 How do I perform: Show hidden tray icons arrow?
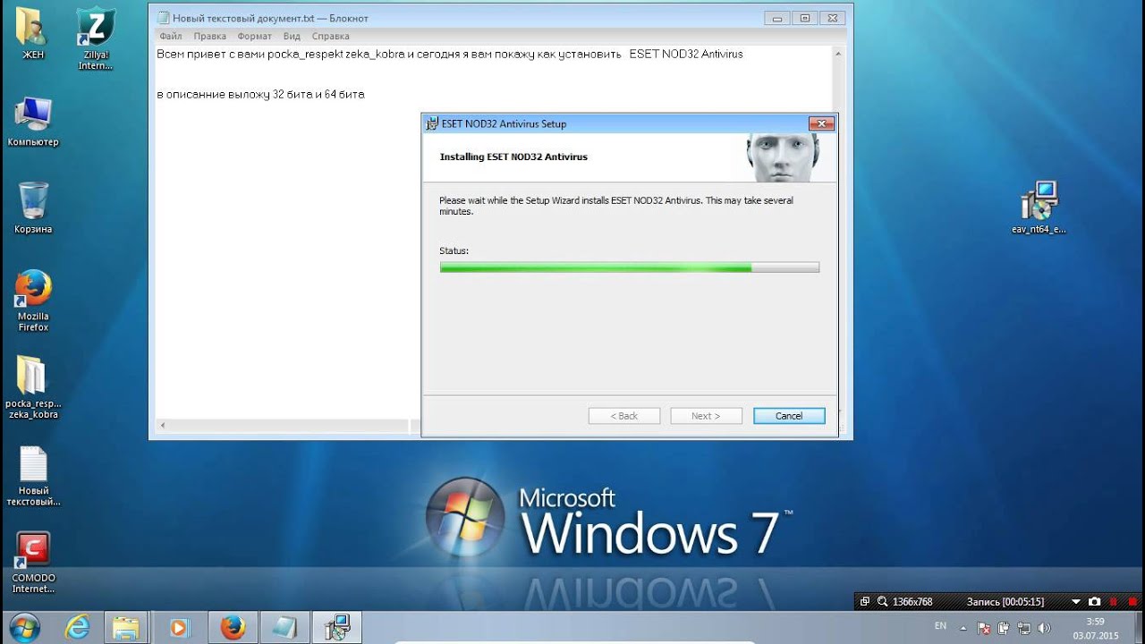pyautogui.click(x=964, y=628)
